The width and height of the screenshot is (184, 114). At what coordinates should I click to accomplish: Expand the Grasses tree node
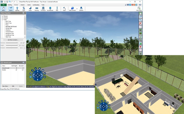pyautogui.click(x=3, y=18)
